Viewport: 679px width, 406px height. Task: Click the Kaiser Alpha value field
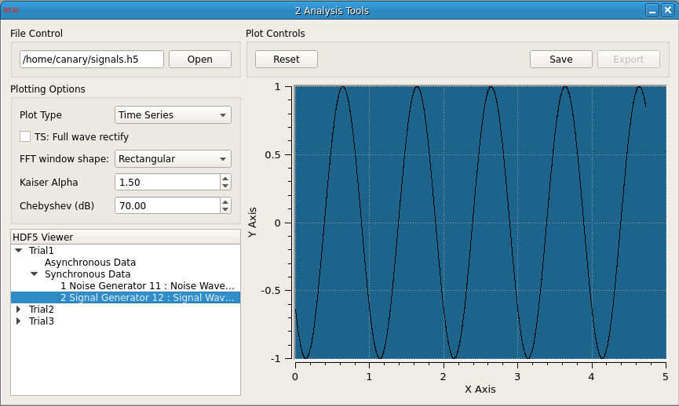tap(167, 182)
